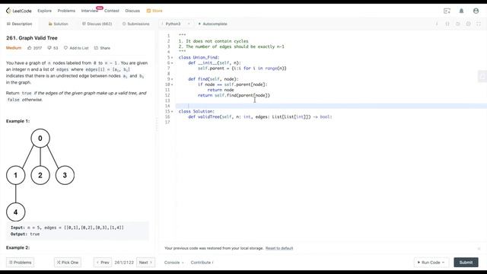Click the validTree method definition line
The height and width of the screenshot is (274, 487).
(260, 116)
